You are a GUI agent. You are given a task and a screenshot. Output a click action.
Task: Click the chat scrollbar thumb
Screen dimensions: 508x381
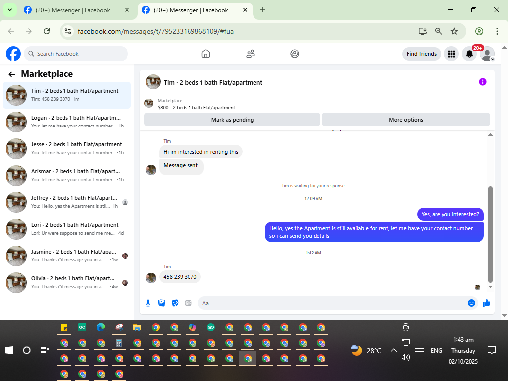click(490, 235)
